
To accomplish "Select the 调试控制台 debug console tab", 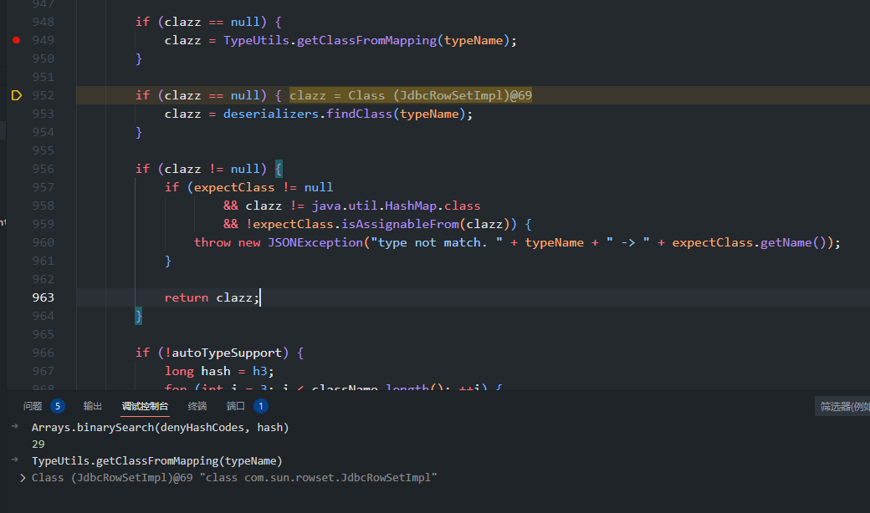I will tap(145, 406).
